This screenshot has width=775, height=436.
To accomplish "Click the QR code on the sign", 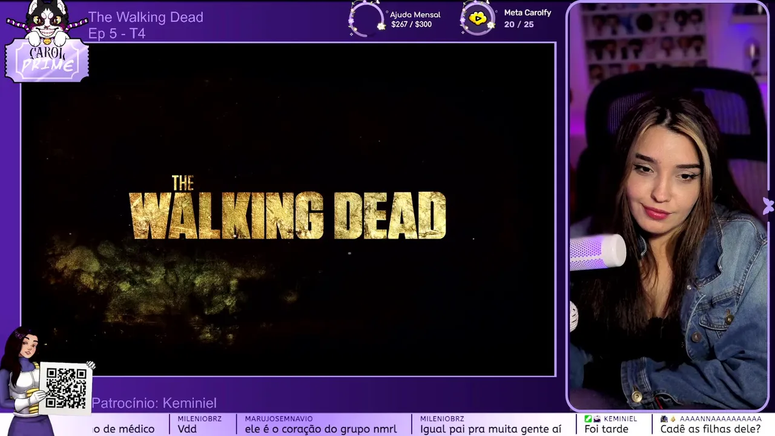I will [66, 388].
